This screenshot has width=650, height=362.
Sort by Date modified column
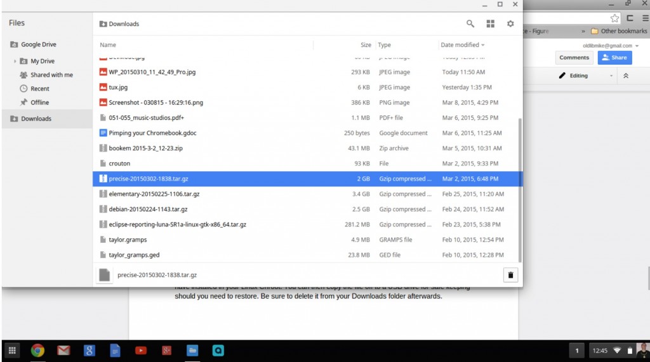[x=462, y=45]
